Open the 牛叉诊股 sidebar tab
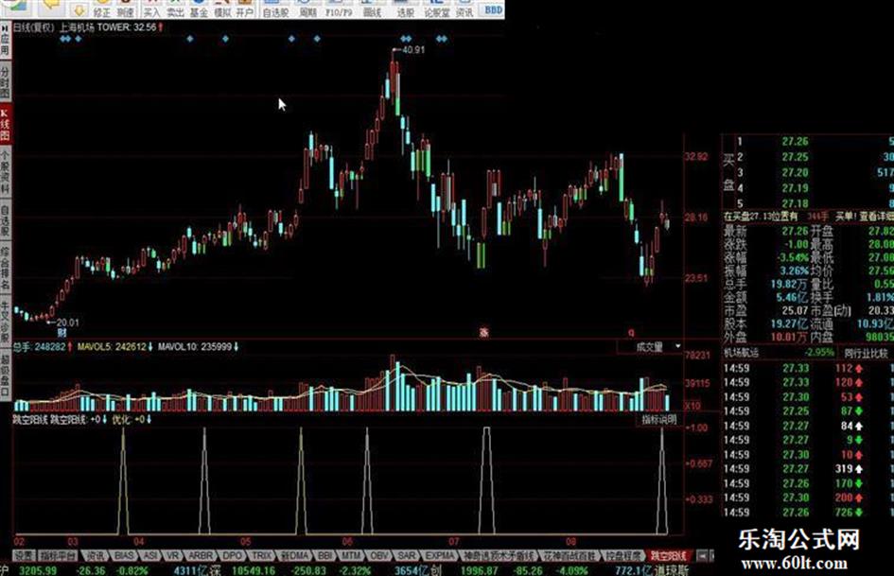Image resolution: width=894 pixels, height=576 pixels. pyautogui.click(x=5, y=320)
